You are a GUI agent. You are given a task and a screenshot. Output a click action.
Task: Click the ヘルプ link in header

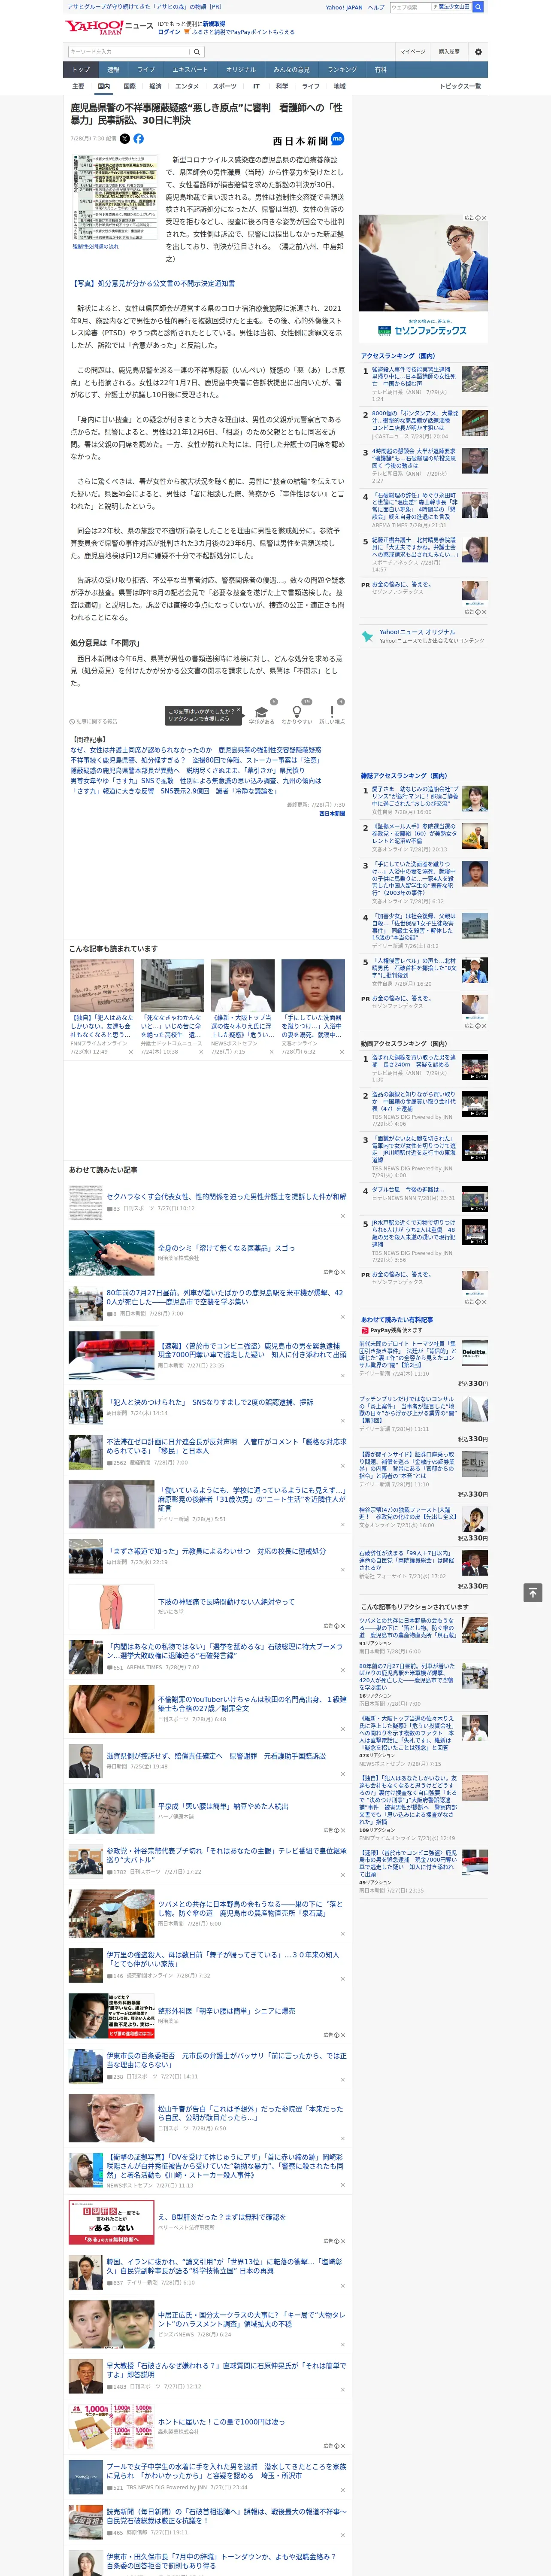click(376, 7)
